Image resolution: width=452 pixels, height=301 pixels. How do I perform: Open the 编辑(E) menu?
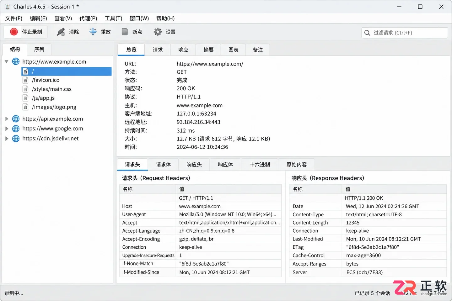coord(38,18)
